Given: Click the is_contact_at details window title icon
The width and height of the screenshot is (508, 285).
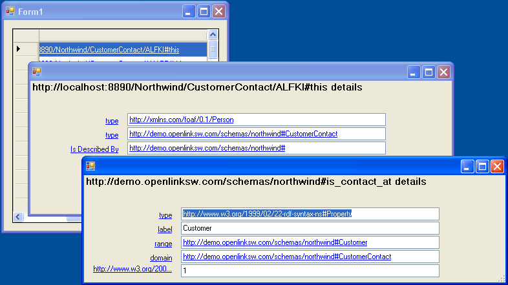Looking at the screenshot, I should pyautogui.click(x=90, y=166).
